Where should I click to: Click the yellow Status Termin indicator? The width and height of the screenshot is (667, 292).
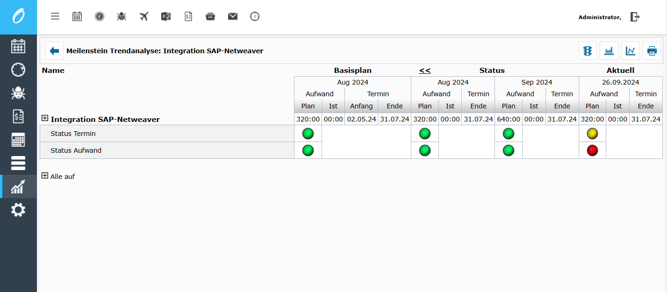tap(592, 134)
